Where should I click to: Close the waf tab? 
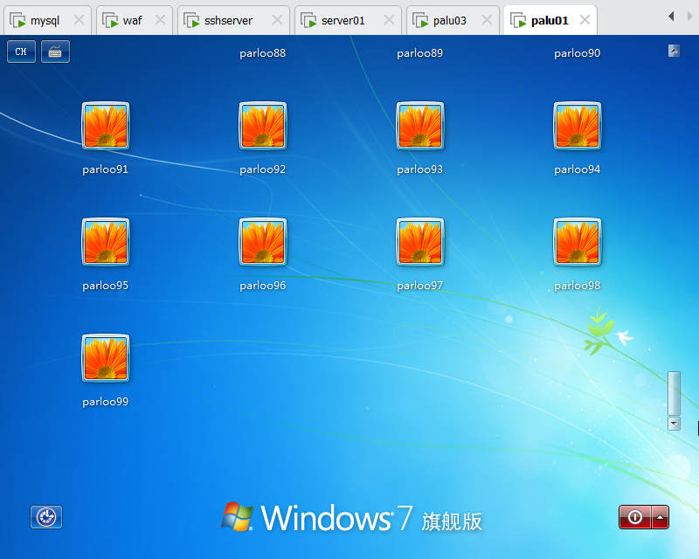pos(160,20)
